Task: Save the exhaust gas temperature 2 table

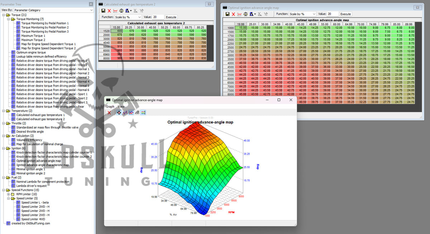Action: [x=103, y=11]
